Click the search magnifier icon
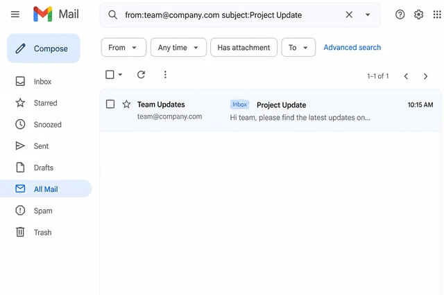The image size is (444, 295). point(112,15)
